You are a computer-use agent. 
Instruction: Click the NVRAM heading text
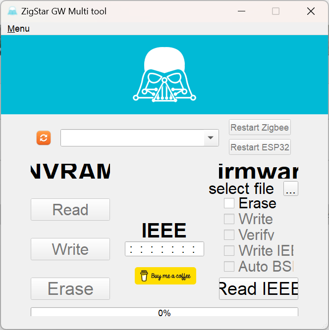[70, 171]
